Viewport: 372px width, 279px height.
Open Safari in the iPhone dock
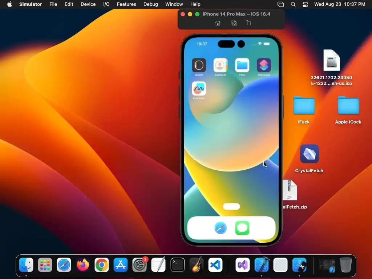[221, 228]
